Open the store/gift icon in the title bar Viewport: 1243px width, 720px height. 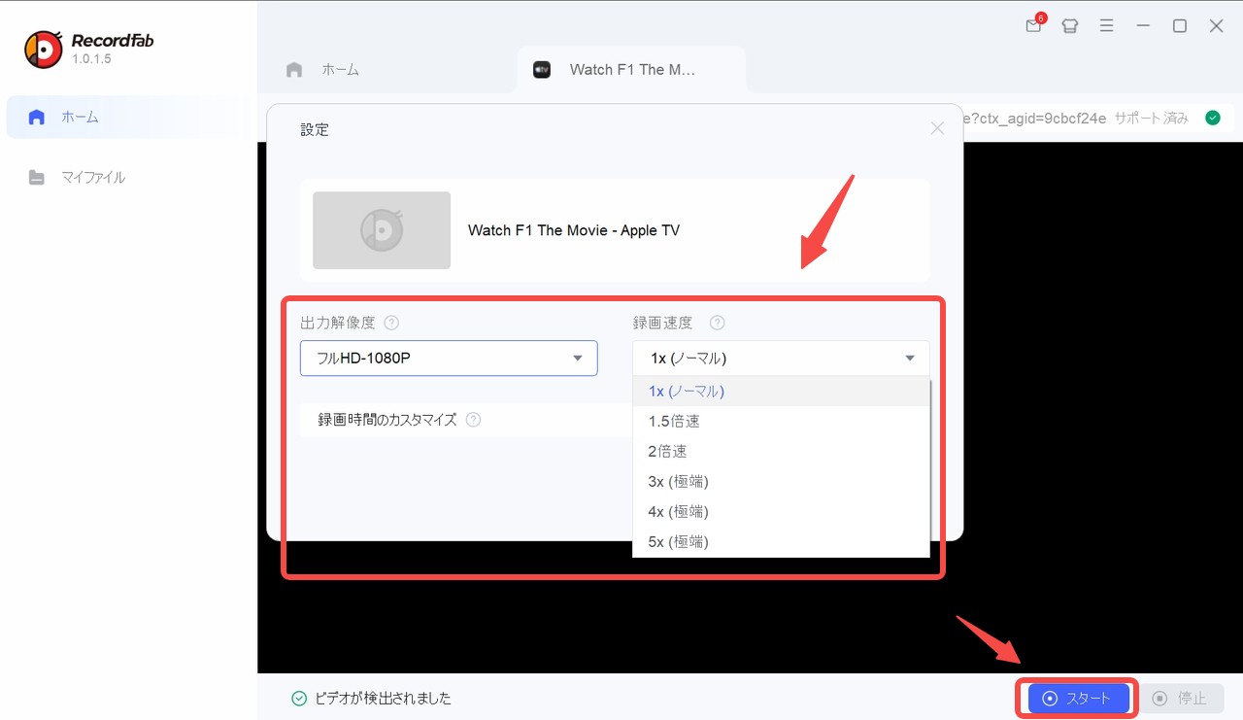point(1069,26)
